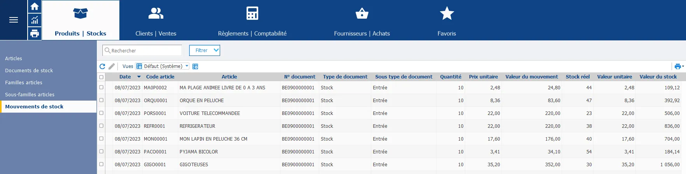Select the REFRIGERATEUR row checkbox
686x174 pixels.
tap(101, 126)
